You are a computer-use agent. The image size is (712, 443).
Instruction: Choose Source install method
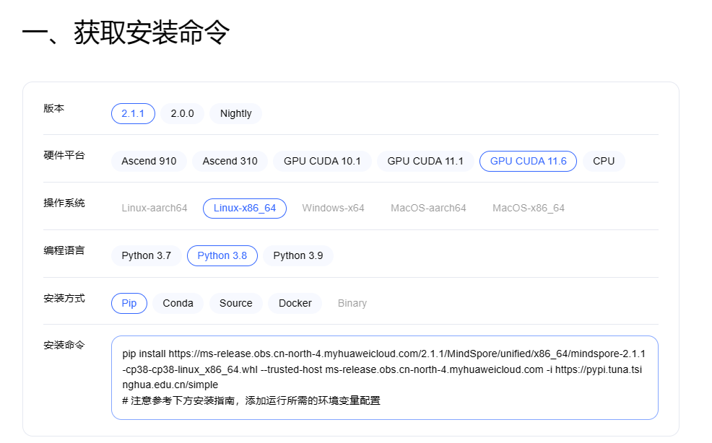coord(236,303)
